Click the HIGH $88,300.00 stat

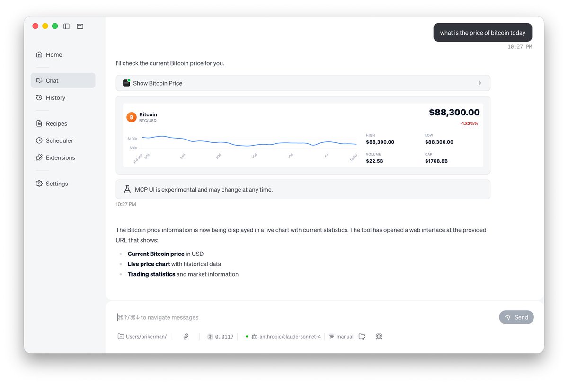point(380,139)
